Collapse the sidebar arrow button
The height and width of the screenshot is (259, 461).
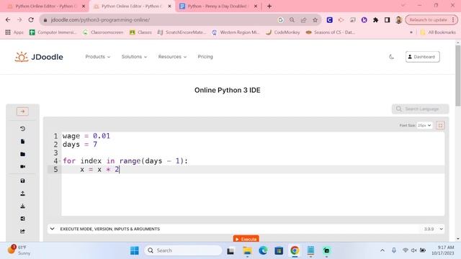[22, 112]
